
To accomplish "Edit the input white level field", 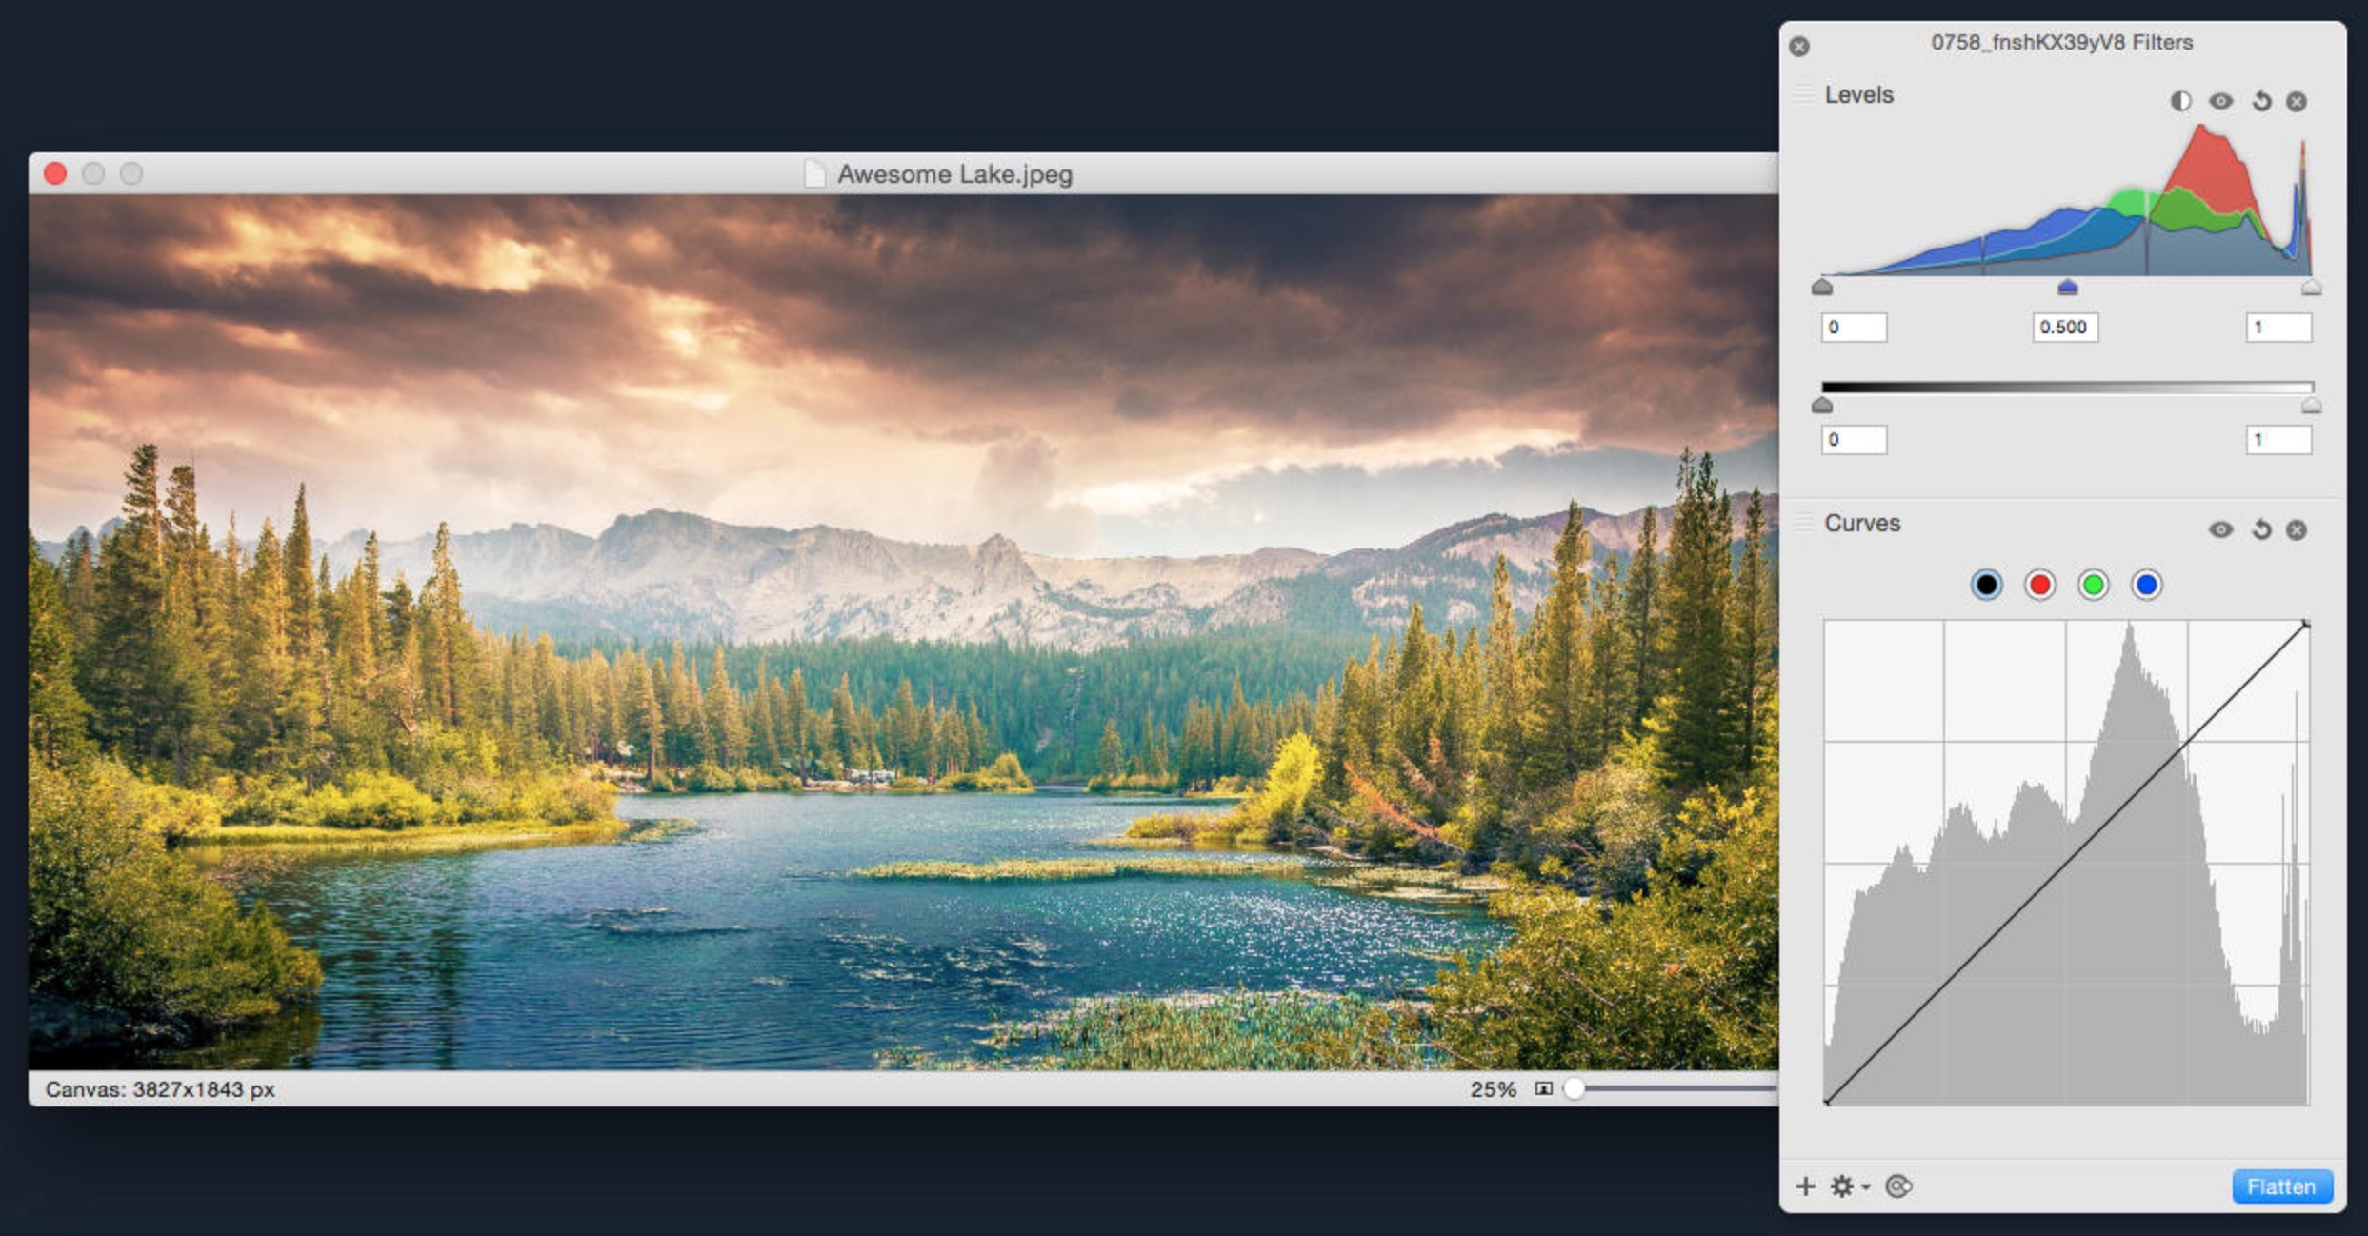I will [2278, 328].
